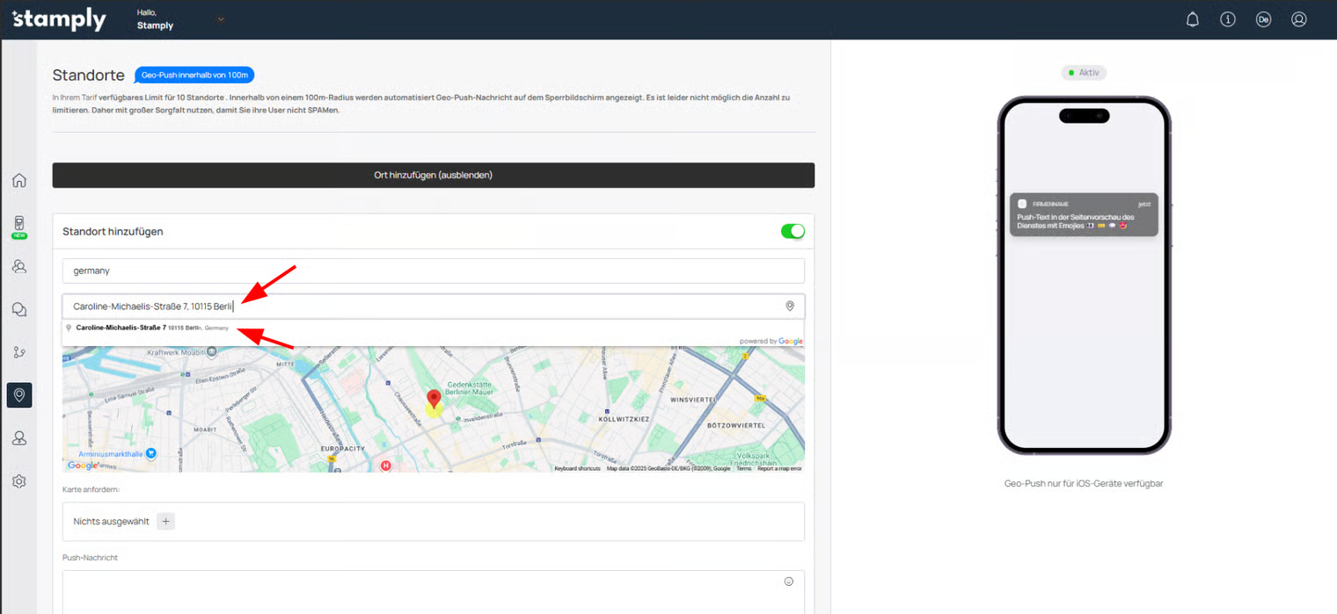
Task: Open the card/phone icon marked NEW
Action: tap(19, 224)
